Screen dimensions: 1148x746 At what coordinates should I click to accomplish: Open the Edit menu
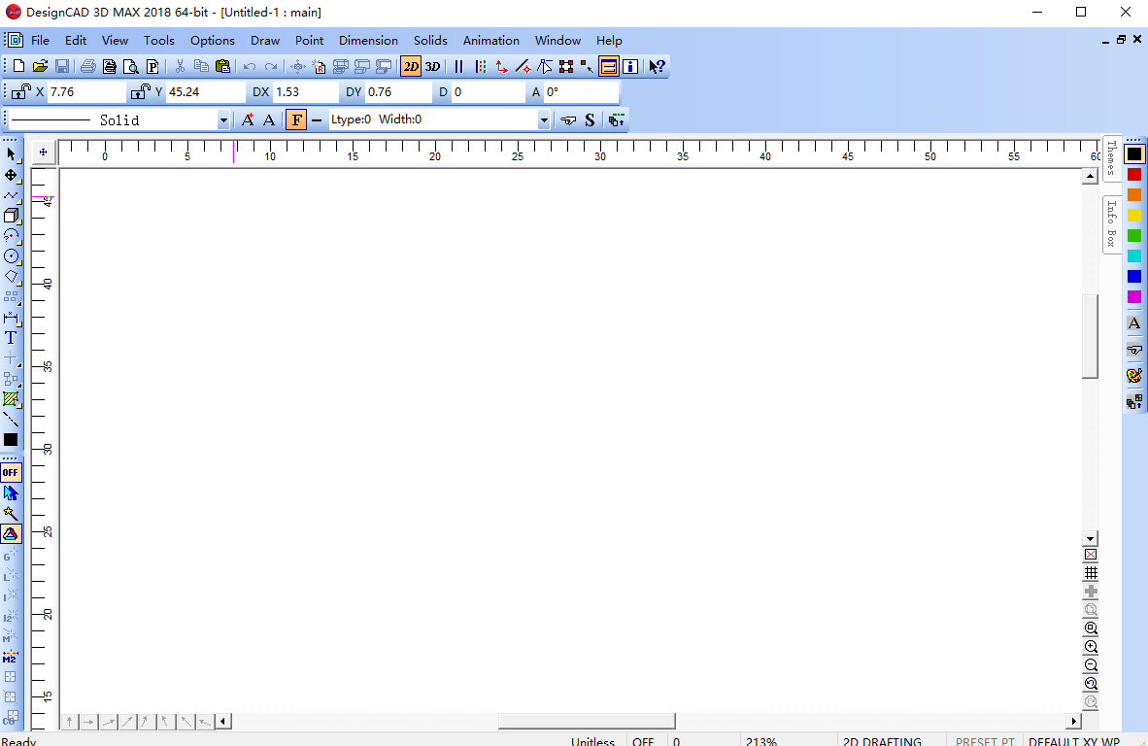76,40
